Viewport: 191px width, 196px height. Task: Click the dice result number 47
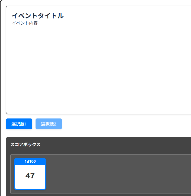tap(30, 176)
